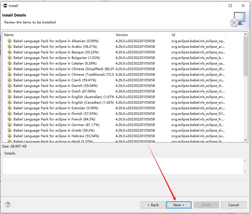Select 'Babel Language Pack for eclipse in Estonian (5.99%)'
This screenshot has width=251, height=214.
[56, 108]
